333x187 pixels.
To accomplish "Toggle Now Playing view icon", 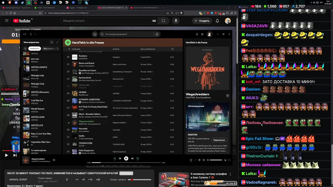I will [x=191, y=160].
